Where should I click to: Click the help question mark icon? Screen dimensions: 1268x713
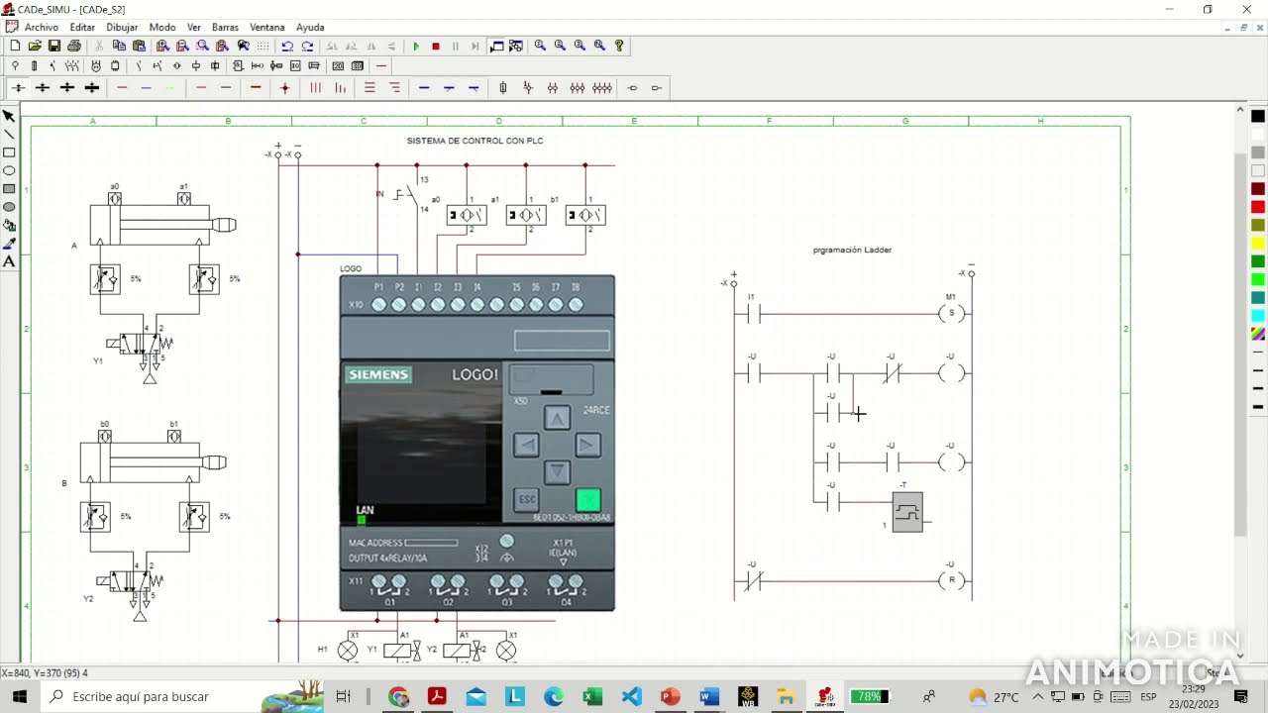(619, 46)
